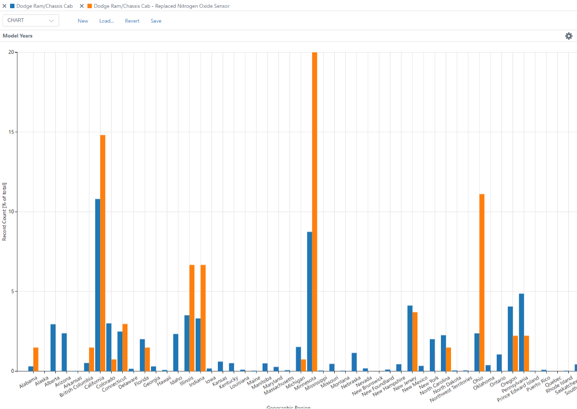The image size is (577, 409).
Task: Click the Prince Edward Island axis label
Action: point(519,389)
